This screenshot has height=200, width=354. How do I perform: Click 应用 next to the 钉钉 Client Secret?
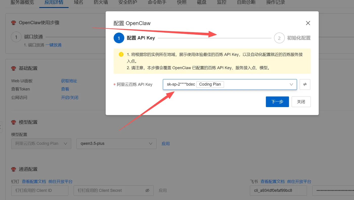(x=163, y=190)
